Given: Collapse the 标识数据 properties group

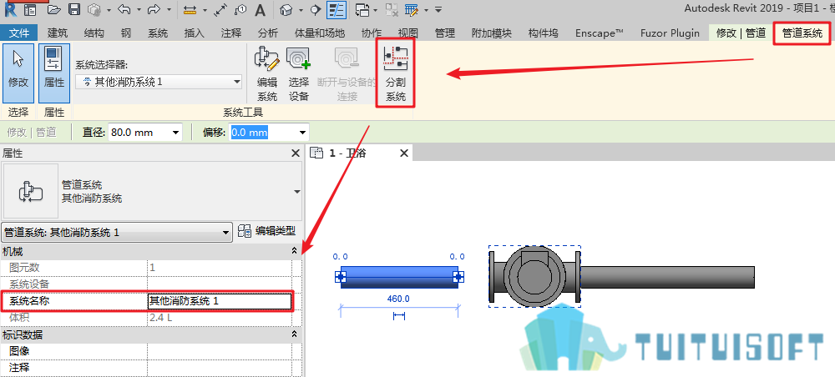Looking at the screenshot, I should pos(293,334).
